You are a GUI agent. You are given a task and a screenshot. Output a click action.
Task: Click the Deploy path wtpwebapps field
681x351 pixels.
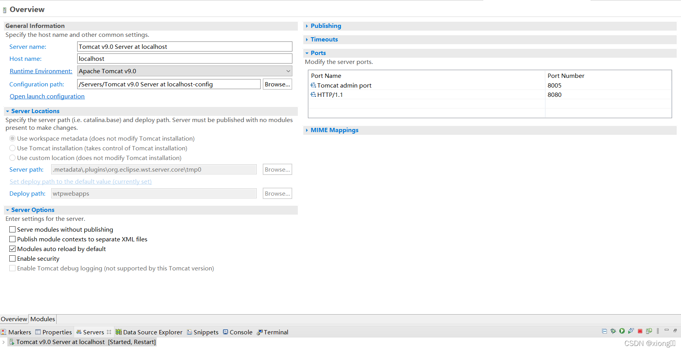[x=154, y=193]
